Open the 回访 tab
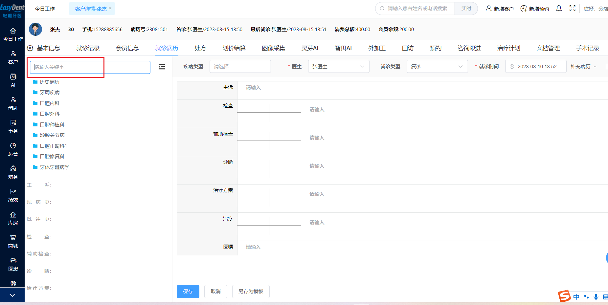This screenshot has width=608, height=305. tap(408, 48)
